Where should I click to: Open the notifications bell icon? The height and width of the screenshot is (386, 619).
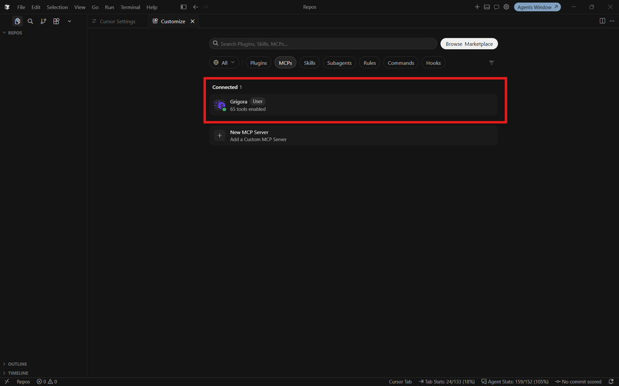click(611, 382)
